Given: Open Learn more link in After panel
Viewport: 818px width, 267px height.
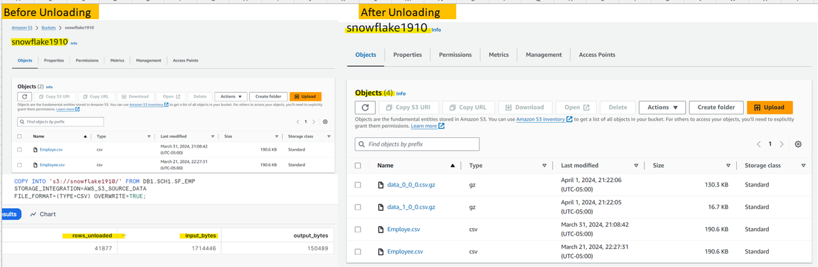Looking at the screenshot, I should tap(428, 126).
